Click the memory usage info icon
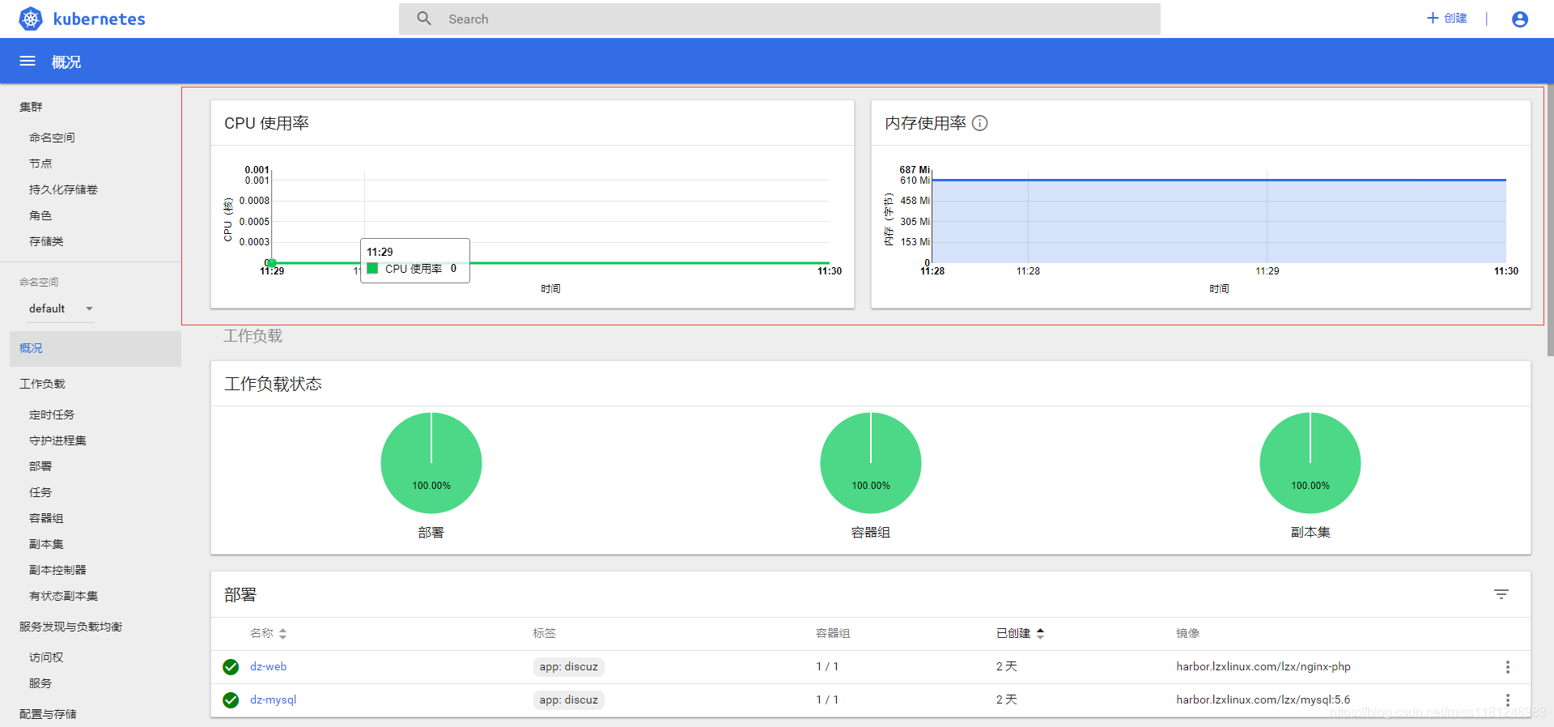This screenshot has height=727, width=1554. coord(979,123)
